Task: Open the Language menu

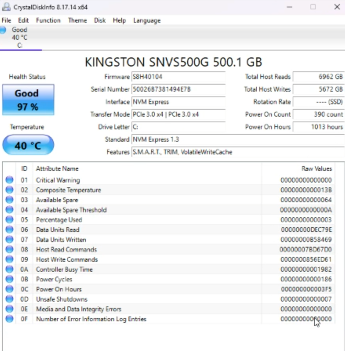Action: pos(147,20)
